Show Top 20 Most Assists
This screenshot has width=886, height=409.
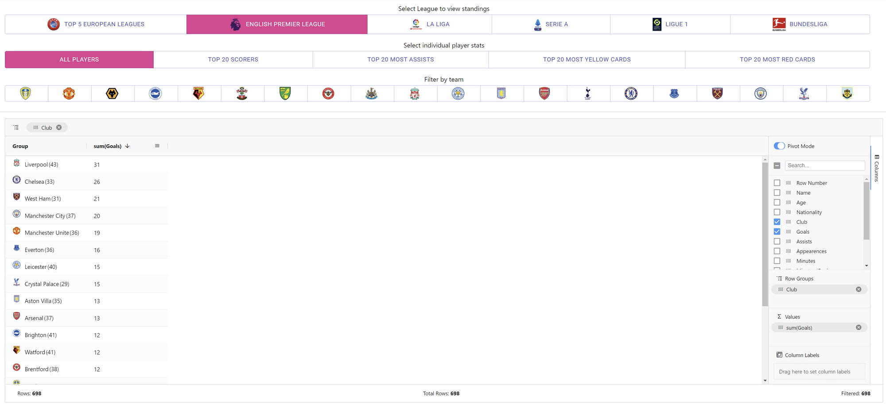[400, 59]
